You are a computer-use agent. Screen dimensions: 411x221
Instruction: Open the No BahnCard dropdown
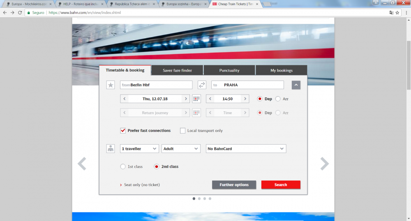point(246,149)
